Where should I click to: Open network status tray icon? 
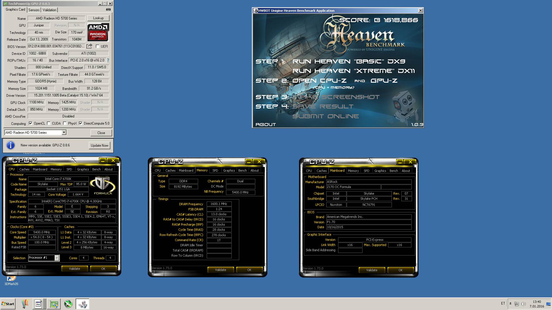[517, 304]
